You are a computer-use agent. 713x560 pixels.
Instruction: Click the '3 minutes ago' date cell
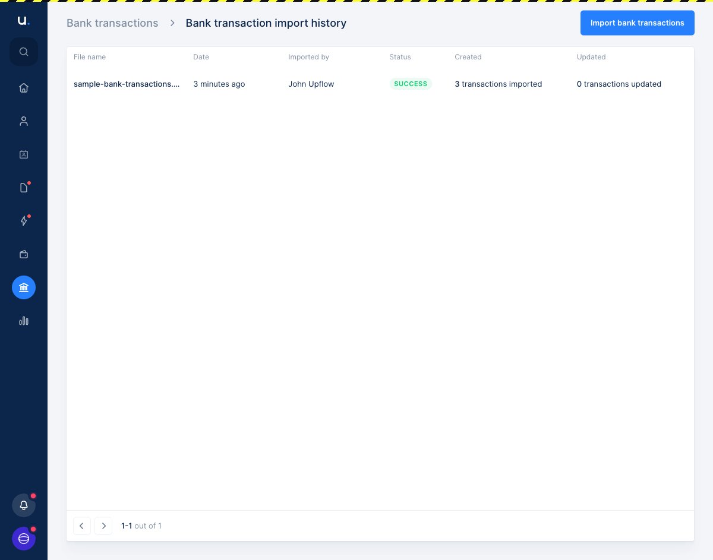coord(219,84)
